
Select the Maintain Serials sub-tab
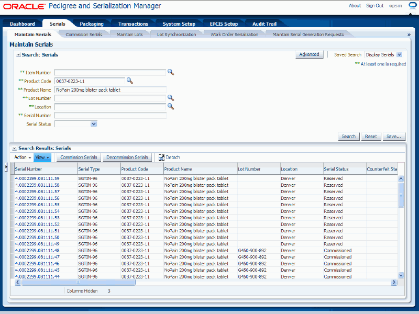[x=32, y=35]
